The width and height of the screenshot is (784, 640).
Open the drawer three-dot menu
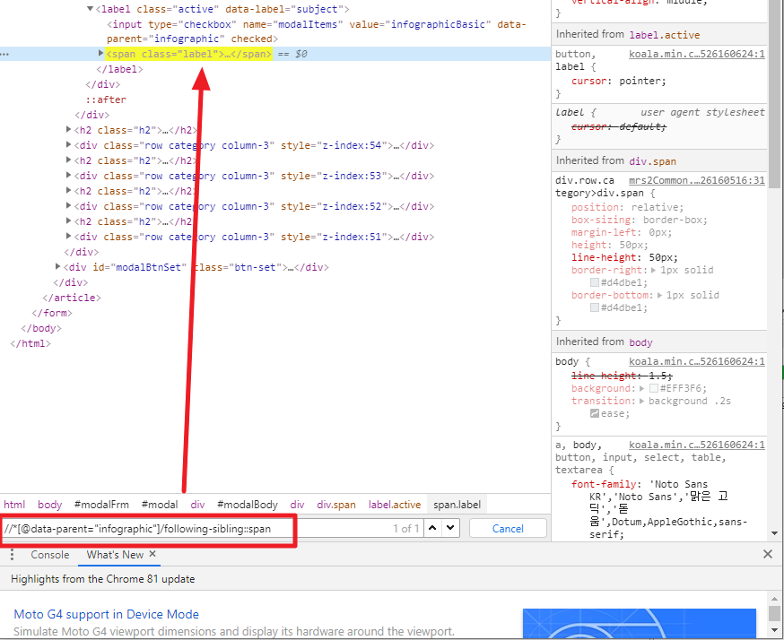(x=12, y=555)
